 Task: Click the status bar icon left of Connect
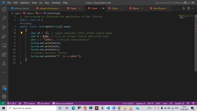pyautogui.click(x=20, y=104)
